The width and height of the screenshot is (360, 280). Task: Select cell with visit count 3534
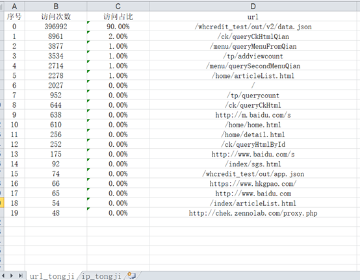coord(56,56)
